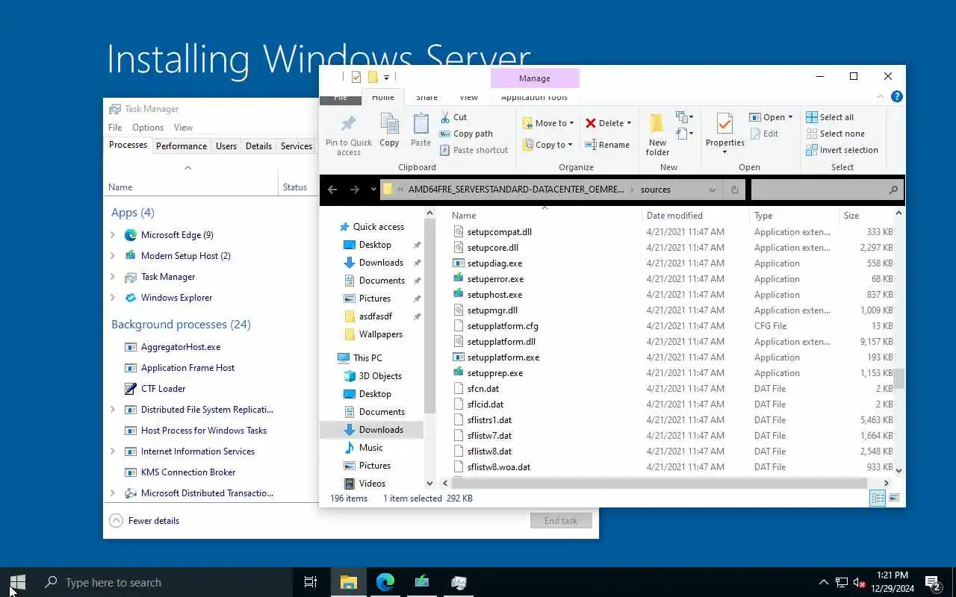
Task: Click the End task button
Action: click(561, 521)
